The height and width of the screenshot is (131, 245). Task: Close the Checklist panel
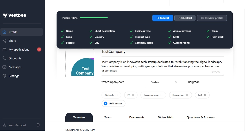pos(185,18)
